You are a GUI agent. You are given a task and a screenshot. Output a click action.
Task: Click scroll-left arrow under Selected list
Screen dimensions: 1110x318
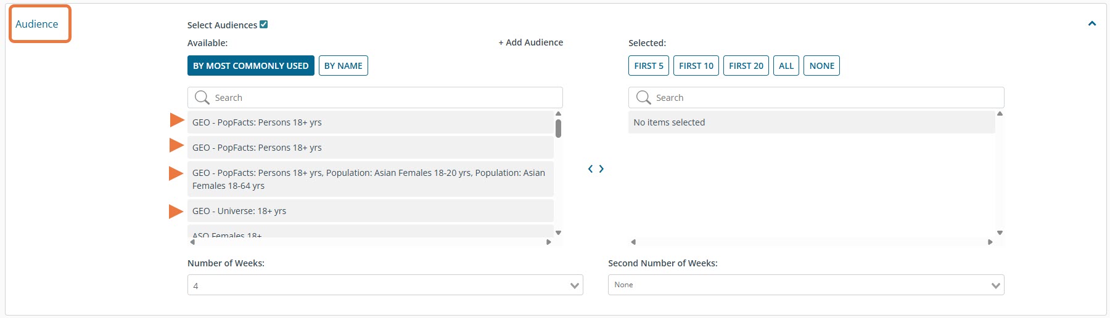[633, 242]
